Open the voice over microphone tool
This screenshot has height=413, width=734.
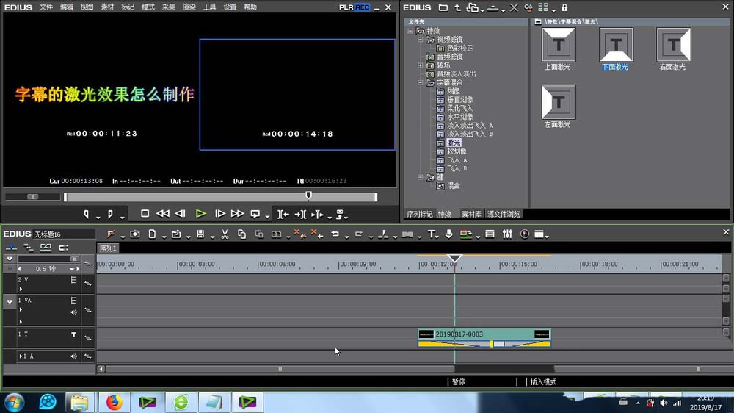click(449, 234)
